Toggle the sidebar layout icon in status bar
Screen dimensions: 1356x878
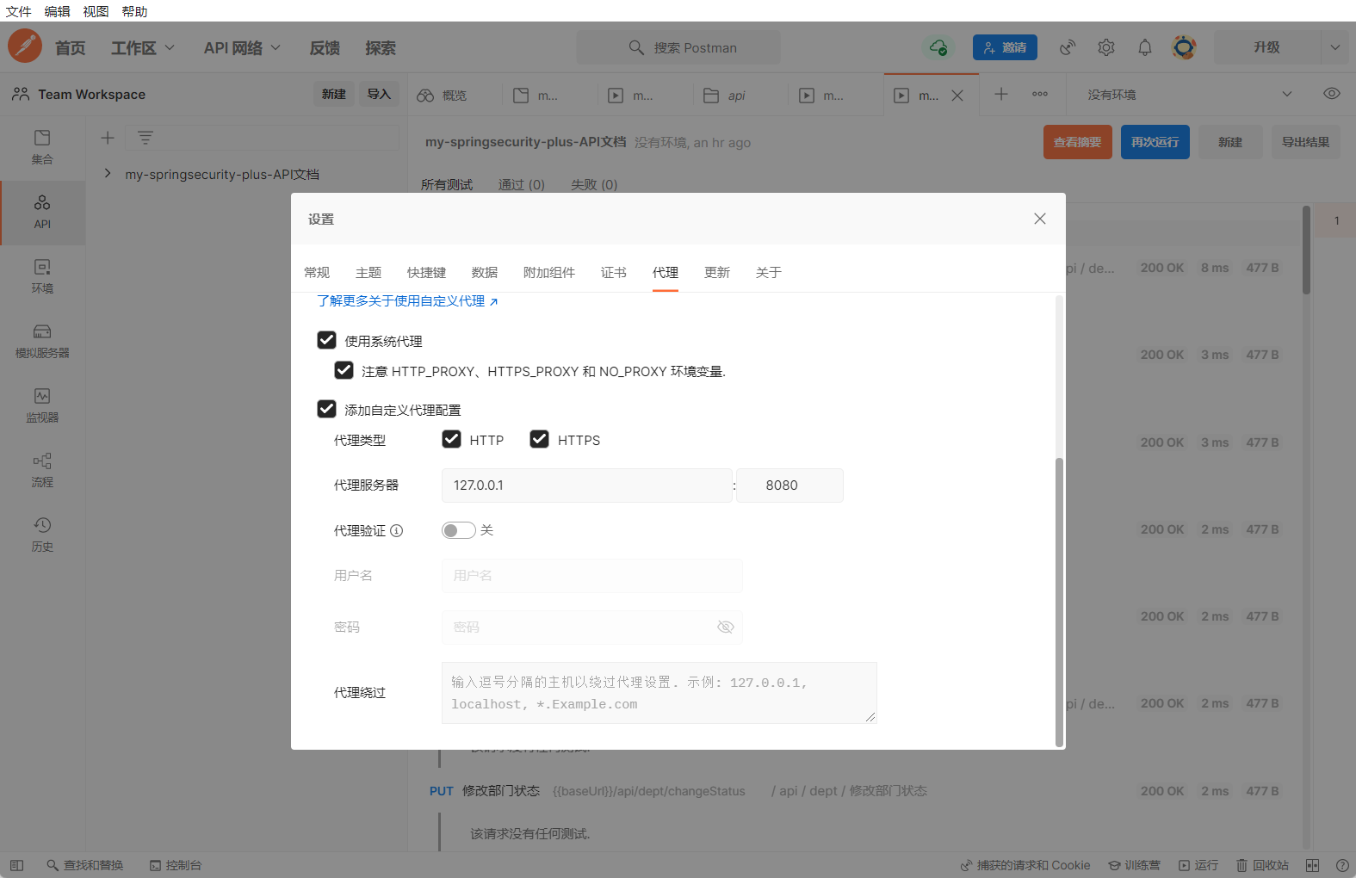(x=16, y=865)
